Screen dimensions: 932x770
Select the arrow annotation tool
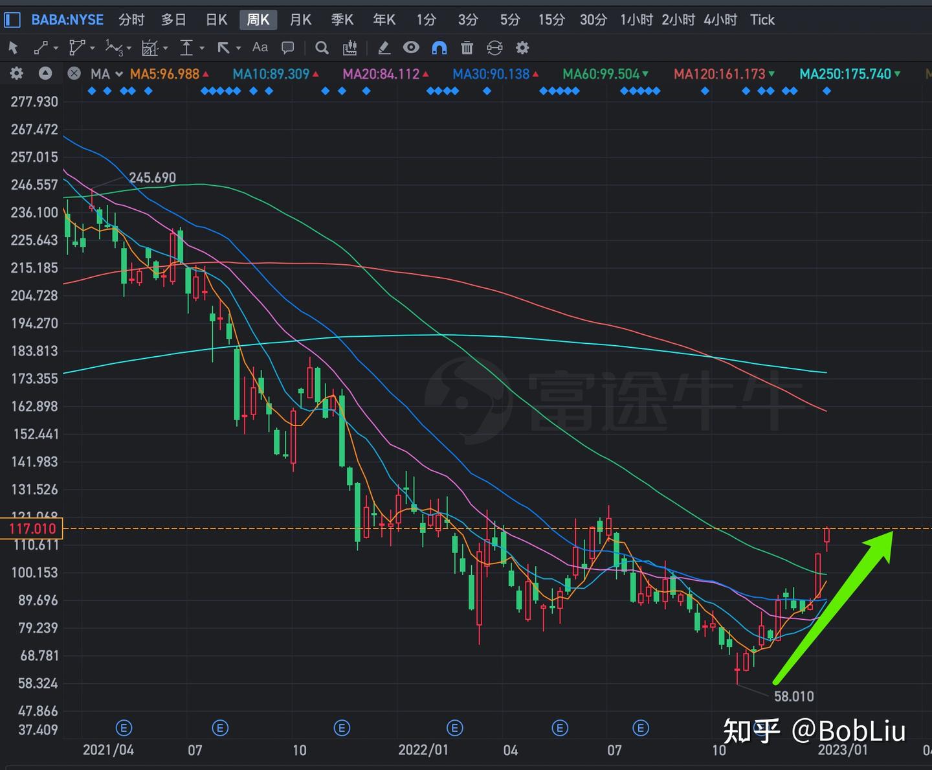(x=223, y=47)
